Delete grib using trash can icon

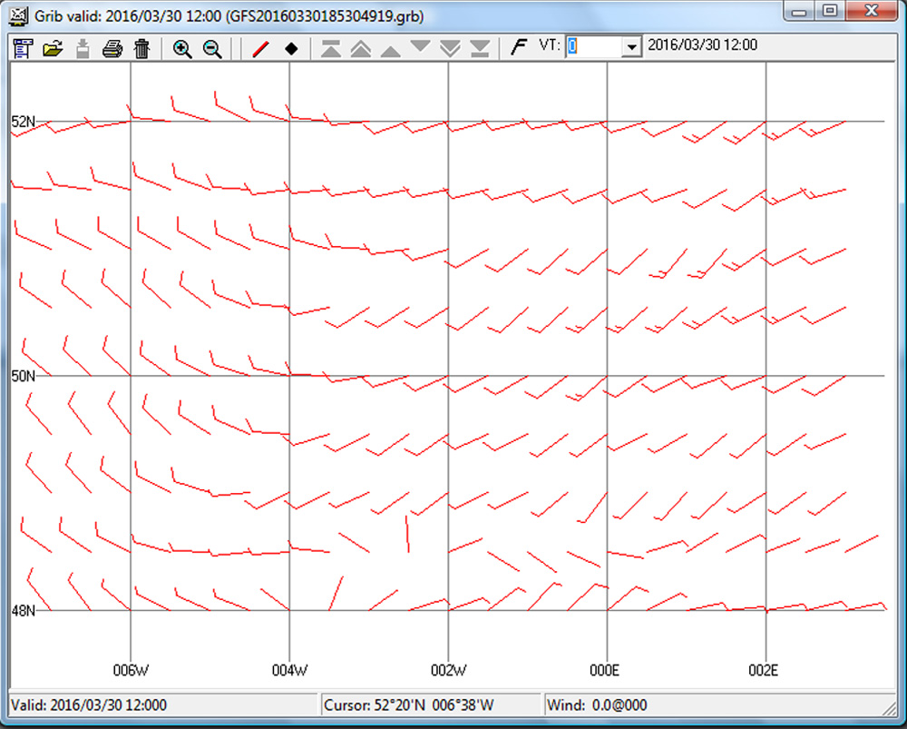tap(141, 48)
